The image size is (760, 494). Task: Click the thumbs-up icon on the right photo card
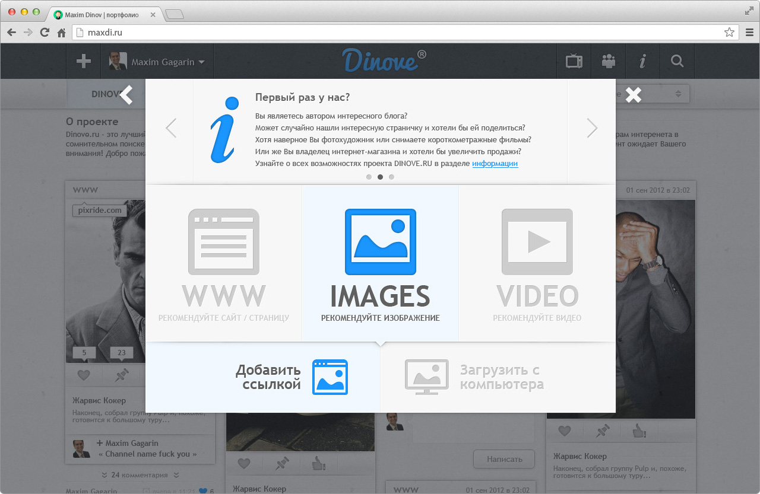click(639, 431)
